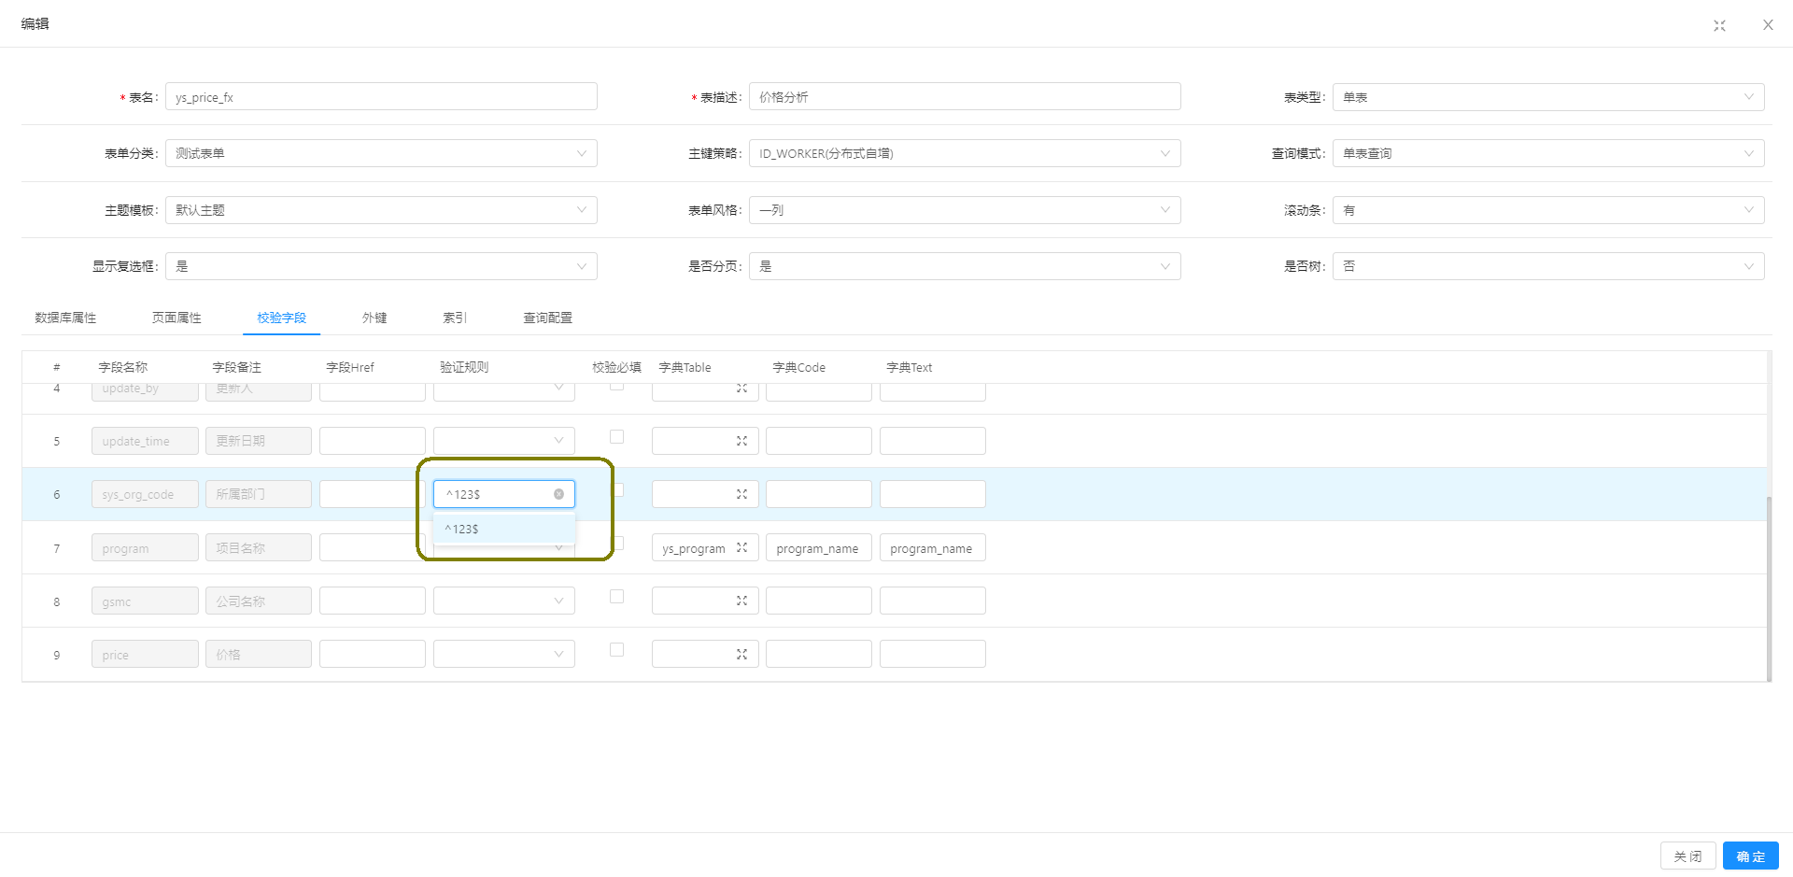Viewport: 1793px width, 877px height.
Task: Open the 查询模式 dropdown showing 单表查询
Action: click(x=1548, y=153)
